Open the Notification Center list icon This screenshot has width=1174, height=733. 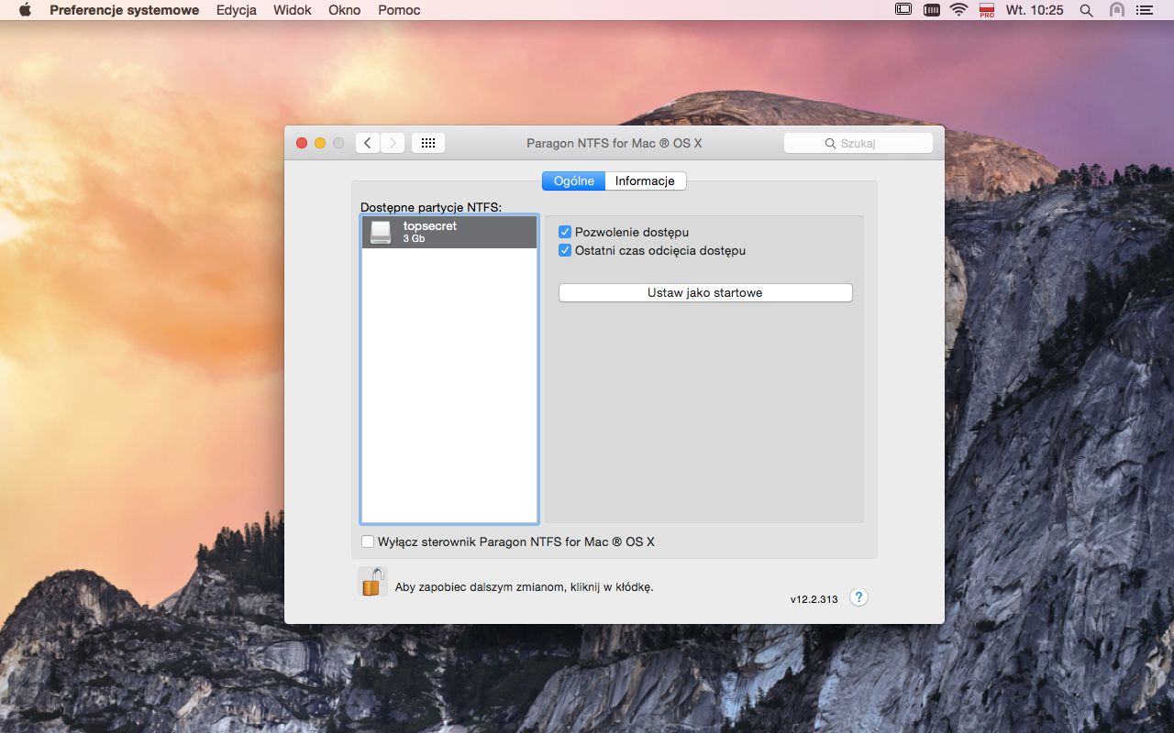coord(1144,10)
